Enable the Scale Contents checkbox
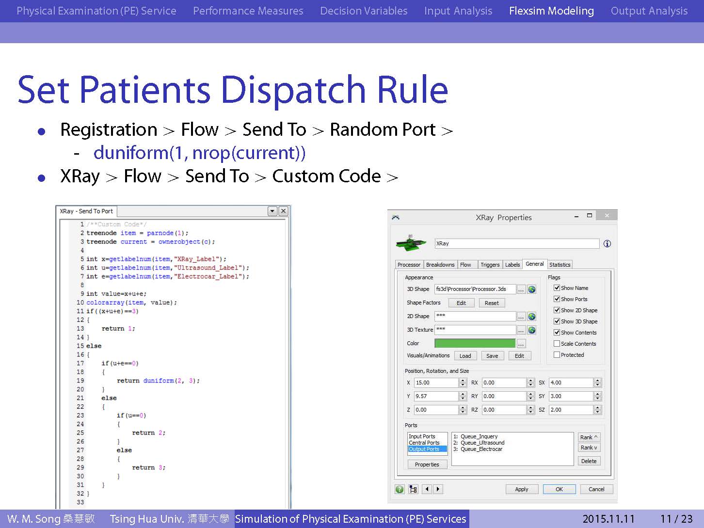The height and width of the screenshot is (528, 704). (x=557, y=344)
